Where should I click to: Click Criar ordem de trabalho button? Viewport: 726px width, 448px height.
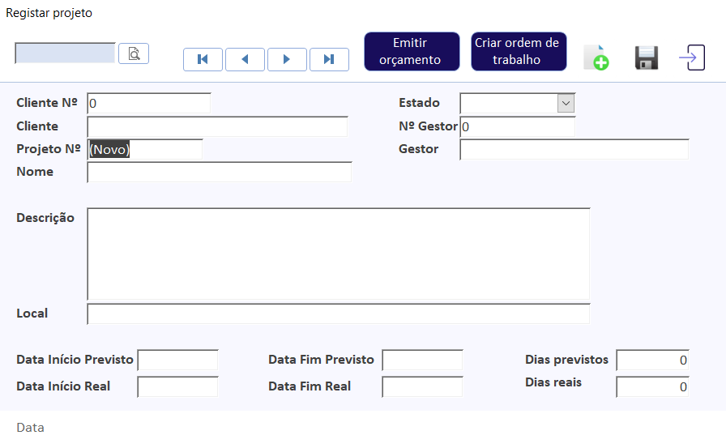519,51
